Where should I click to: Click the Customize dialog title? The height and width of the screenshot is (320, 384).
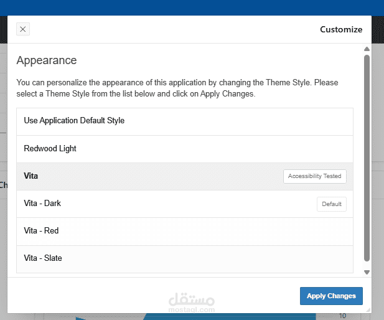point(340,29)
